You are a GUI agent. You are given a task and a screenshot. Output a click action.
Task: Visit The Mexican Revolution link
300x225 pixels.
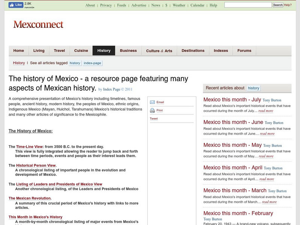pyautogui.click(x=30, y=198)
